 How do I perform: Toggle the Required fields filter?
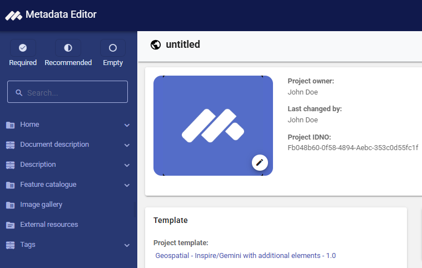pyautogui.click(x=23, y=48)
